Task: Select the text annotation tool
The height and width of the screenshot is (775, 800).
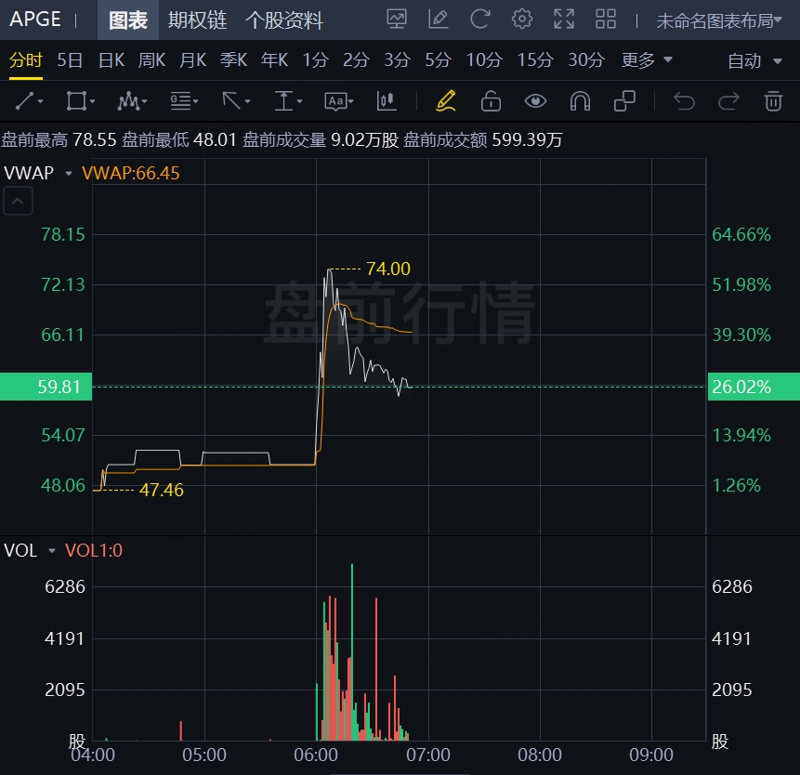Action: point(338,100)
